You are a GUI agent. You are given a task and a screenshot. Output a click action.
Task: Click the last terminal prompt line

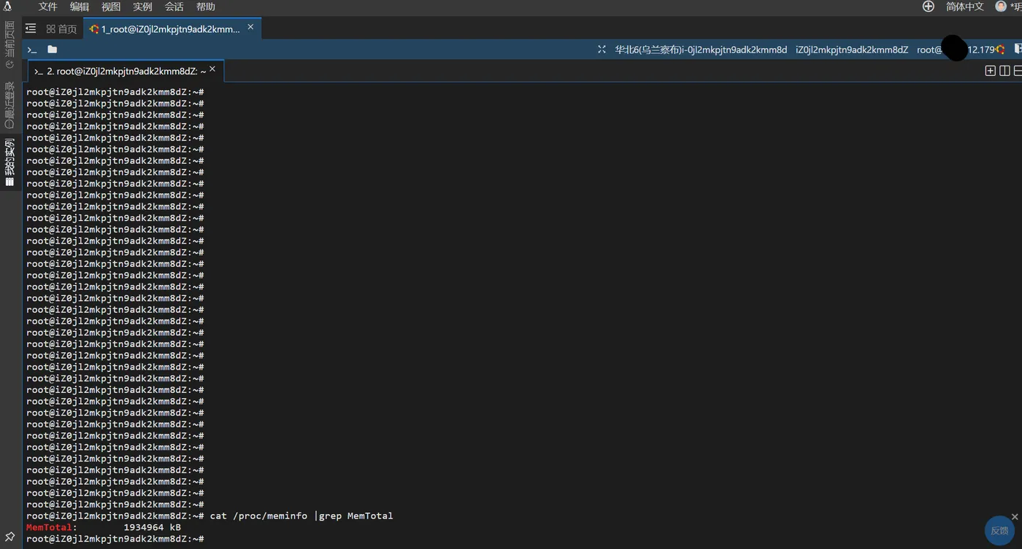(x=115, y=539)
